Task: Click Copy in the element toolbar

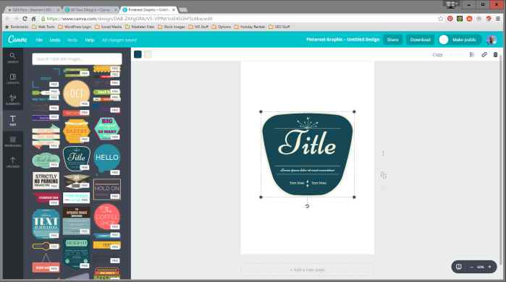Action: point(437,55)
